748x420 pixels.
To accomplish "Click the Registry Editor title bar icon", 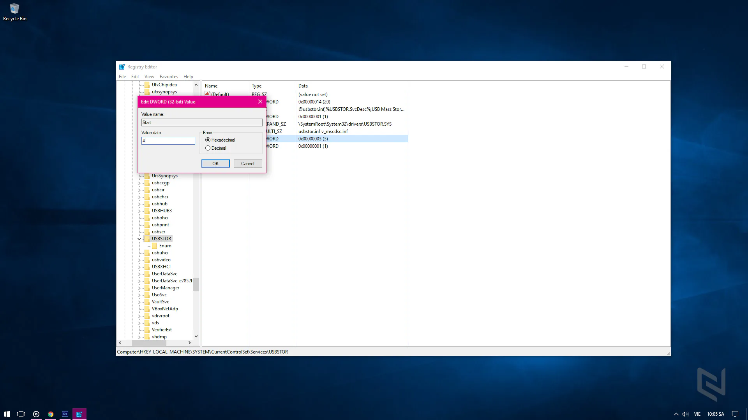I will [122, 67].
